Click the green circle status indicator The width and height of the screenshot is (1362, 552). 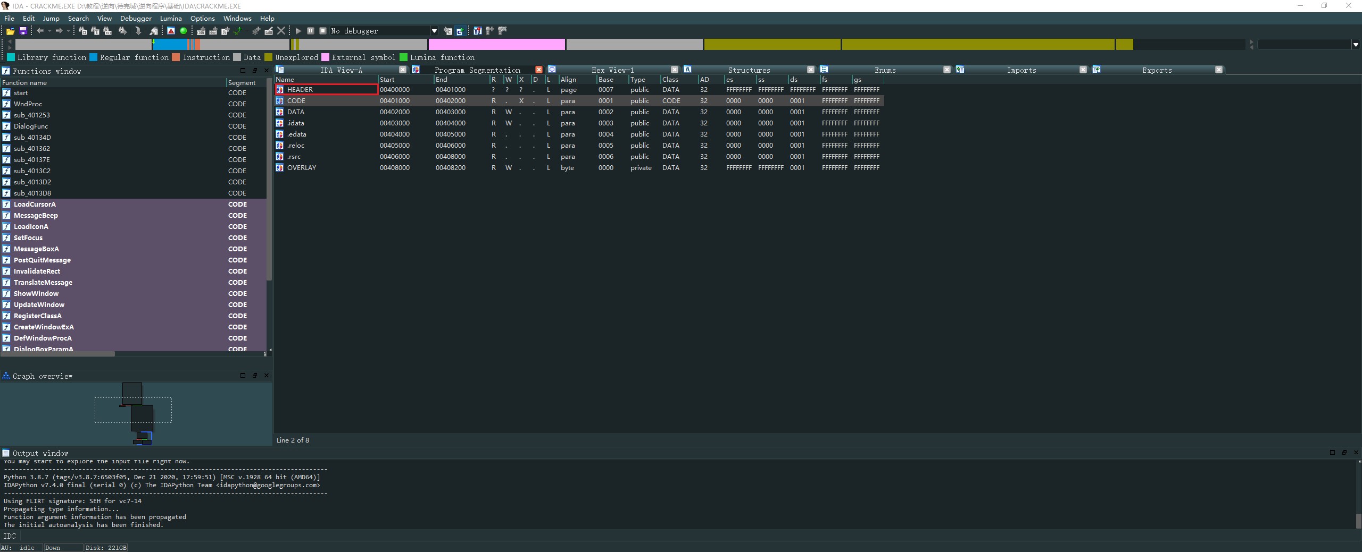tap(184, 31)
